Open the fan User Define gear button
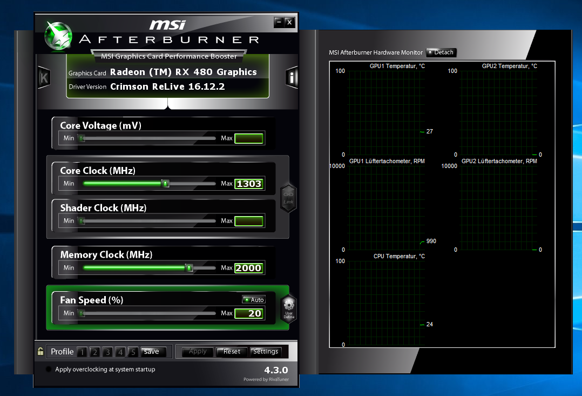The width and height of the screenshot is (582, 396). (x=289, y=308)
